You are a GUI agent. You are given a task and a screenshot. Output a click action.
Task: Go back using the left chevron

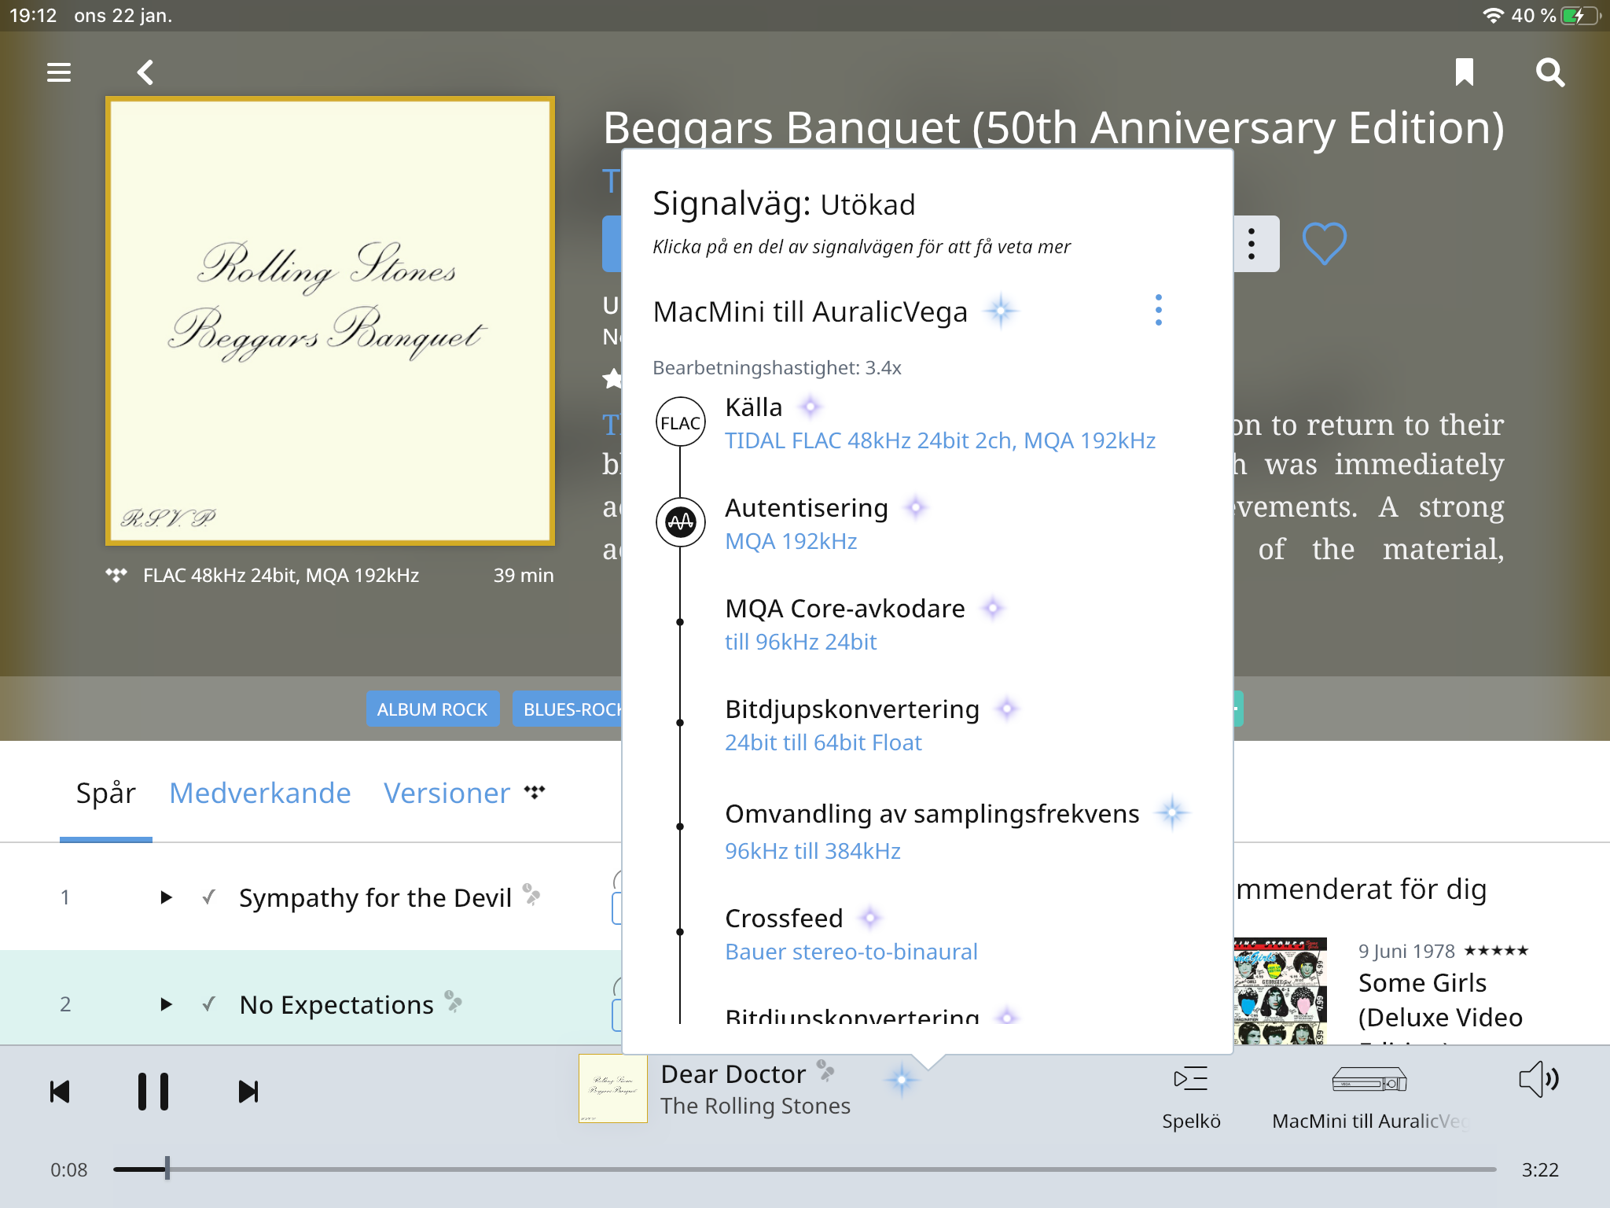pyautogui.click(x=145, y=72)
